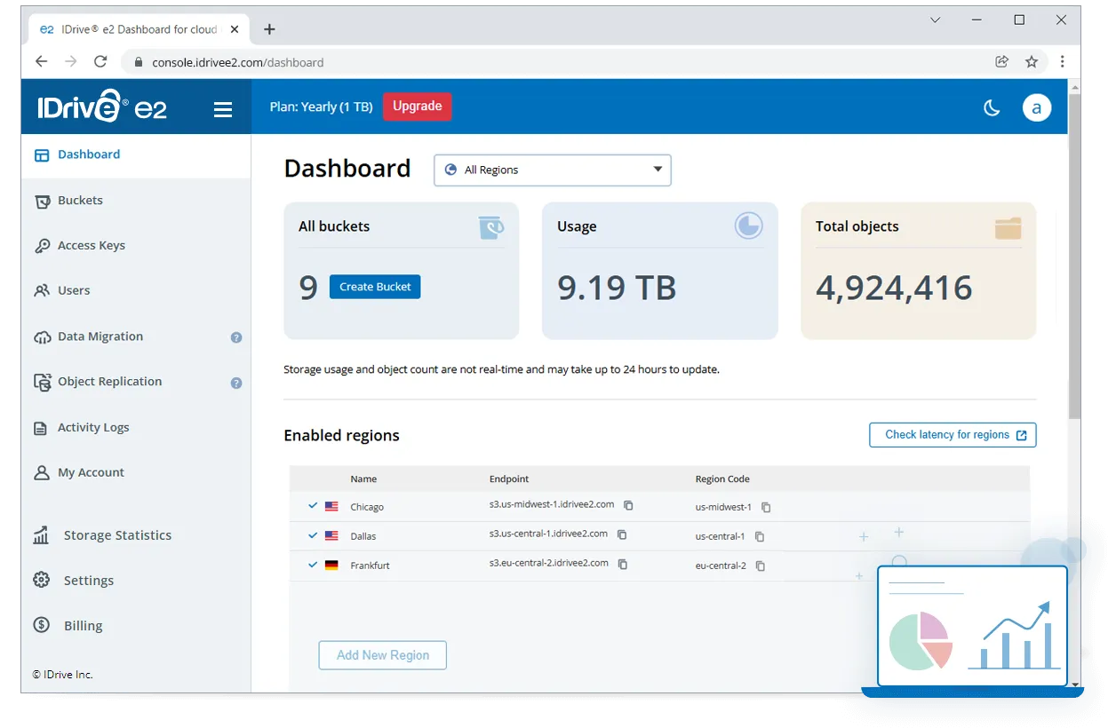Click the Create Bucket button

[375, 287]
